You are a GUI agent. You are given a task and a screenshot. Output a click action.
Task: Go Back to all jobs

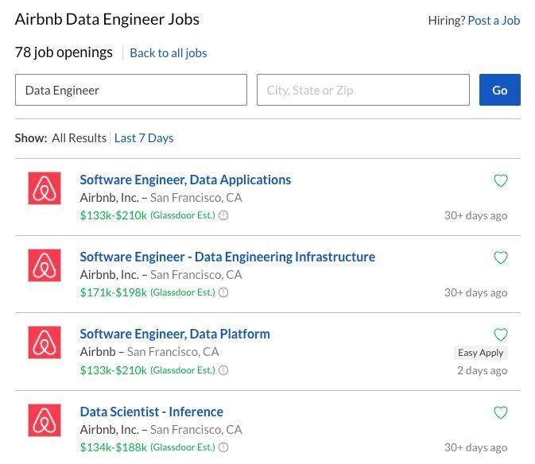click(x=168, y=52)
